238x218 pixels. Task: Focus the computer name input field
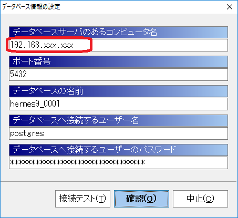point(118,45)
